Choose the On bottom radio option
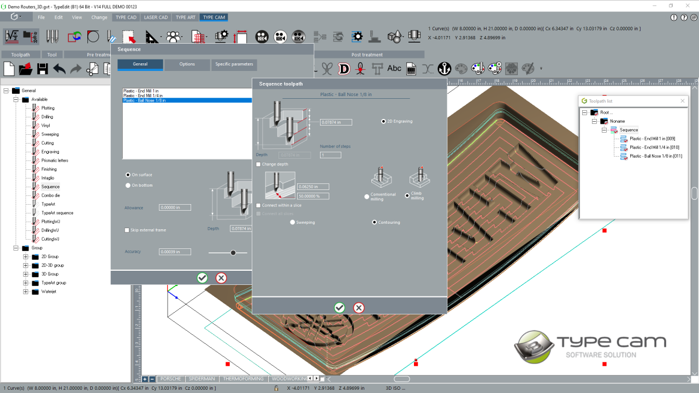Viewport: 699px width, 393px height. [x=128, y=185]
